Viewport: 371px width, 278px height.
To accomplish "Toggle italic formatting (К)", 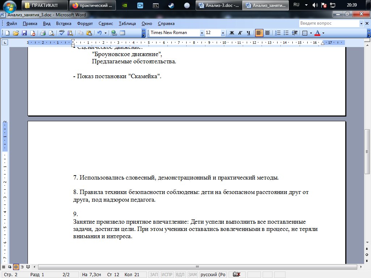I will coord(240,33).
